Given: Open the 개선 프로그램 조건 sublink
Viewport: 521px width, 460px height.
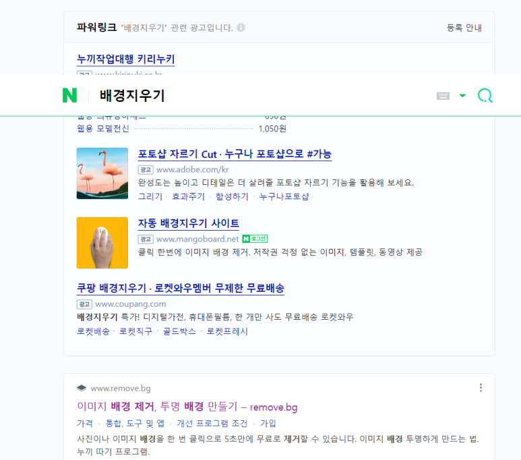Looking at the screenshot, I should [x=212, y=424].
